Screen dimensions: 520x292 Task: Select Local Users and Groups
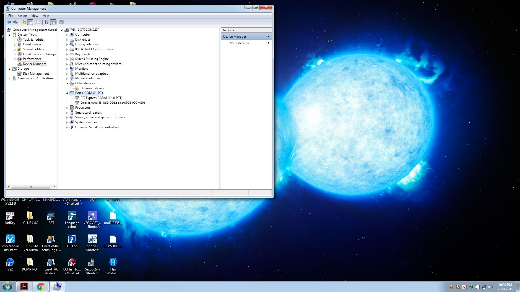click(x=39, y=54)
